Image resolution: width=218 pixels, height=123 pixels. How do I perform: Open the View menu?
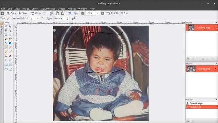click(17, 9)
